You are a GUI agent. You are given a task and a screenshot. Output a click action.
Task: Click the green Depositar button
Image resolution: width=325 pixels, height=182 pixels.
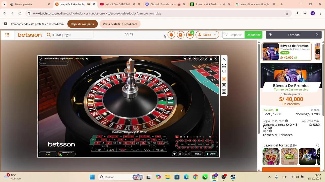coord(253,35)
